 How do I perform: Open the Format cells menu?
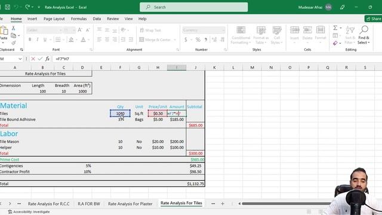click(321, 34)
